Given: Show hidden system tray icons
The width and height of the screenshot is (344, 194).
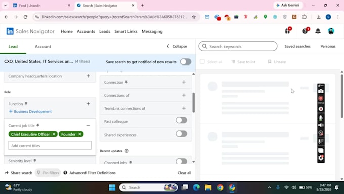Looking at the screenshot, I should (269, 187).
